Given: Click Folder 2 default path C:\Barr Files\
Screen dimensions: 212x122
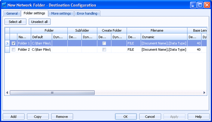Looking at the screenshot, I should 41,49.
